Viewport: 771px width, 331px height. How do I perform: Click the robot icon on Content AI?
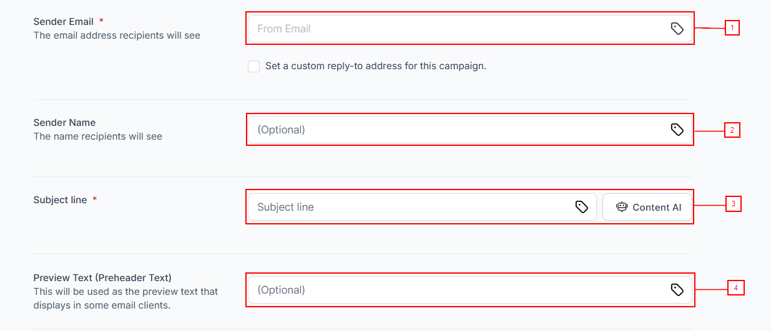tap(621, 208)
